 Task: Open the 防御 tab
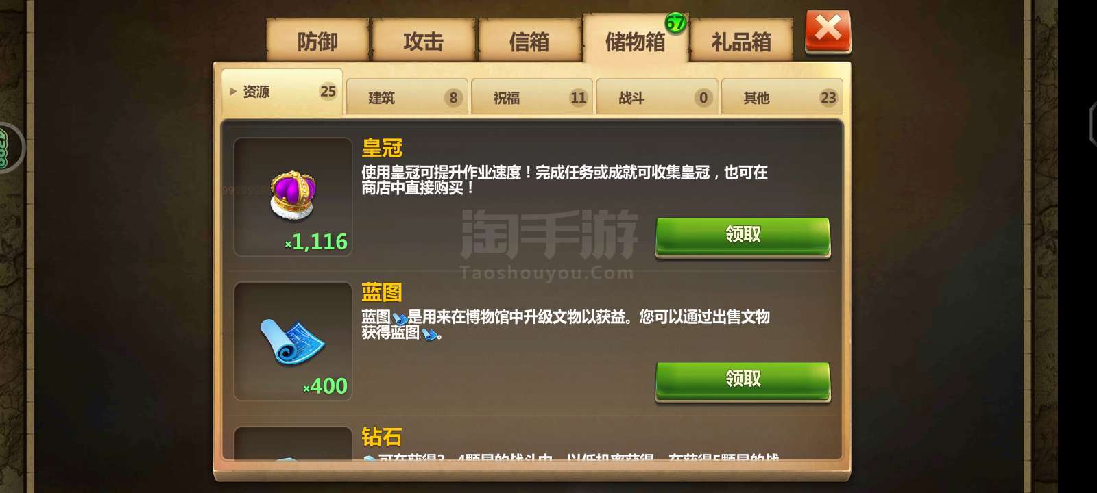tap(317, 42)
